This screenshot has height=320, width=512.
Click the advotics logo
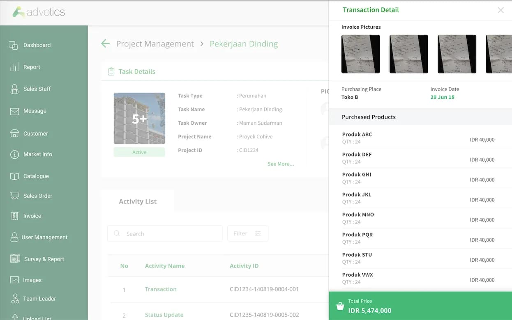39,12
